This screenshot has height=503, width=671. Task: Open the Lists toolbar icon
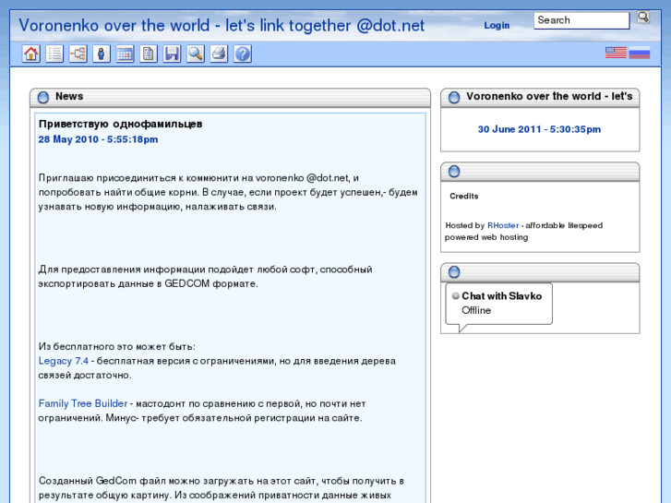(x=55, y=54)
